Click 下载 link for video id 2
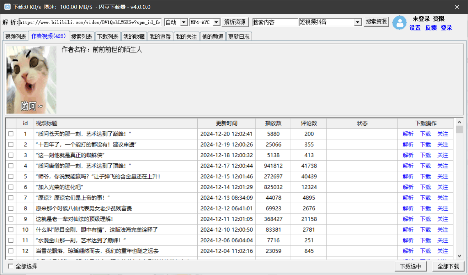The width and height of the screenshot is (468, 275). click(425, 145)
